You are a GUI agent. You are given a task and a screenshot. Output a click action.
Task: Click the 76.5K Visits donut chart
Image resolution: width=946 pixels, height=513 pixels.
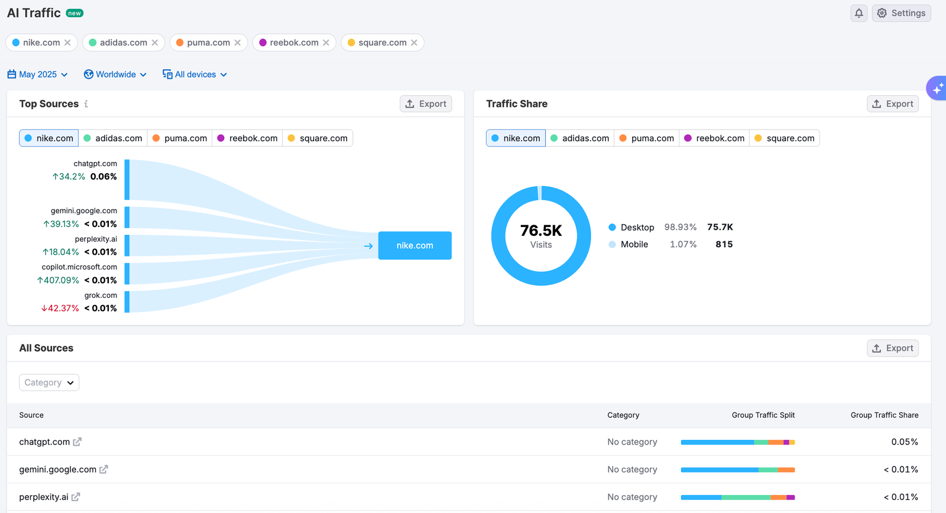coord(541,236)
